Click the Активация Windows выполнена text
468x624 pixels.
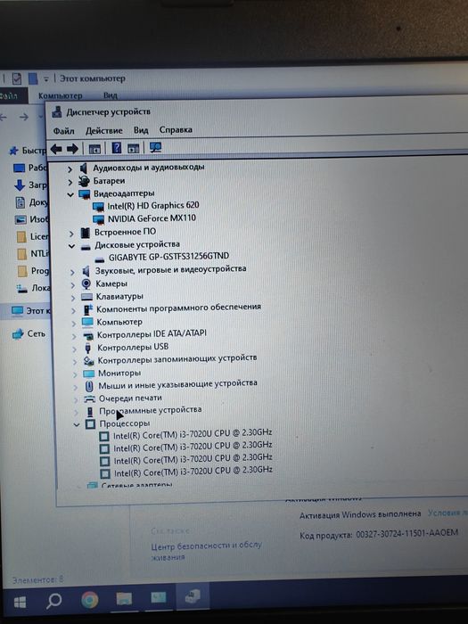click(360, 514)
